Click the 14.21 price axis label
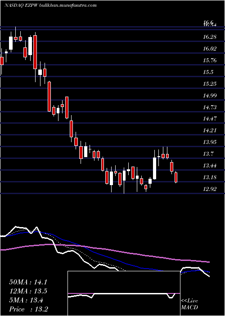 (210, 130)
